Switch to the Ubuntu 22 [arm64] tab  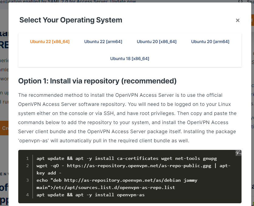coord(103,42)
